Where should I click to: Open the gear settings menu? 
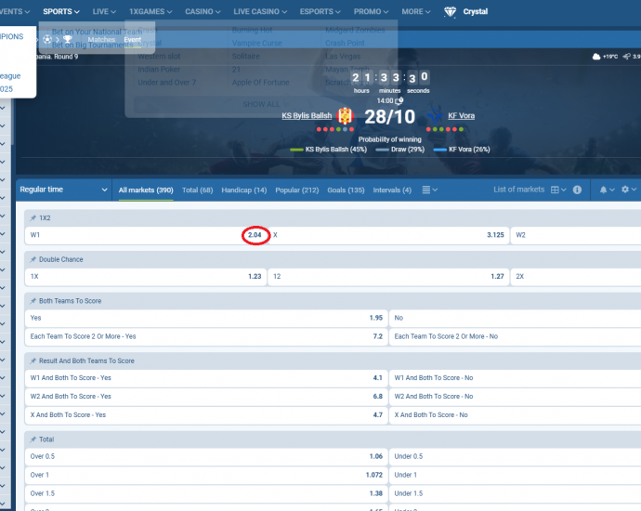coord(629,190)
